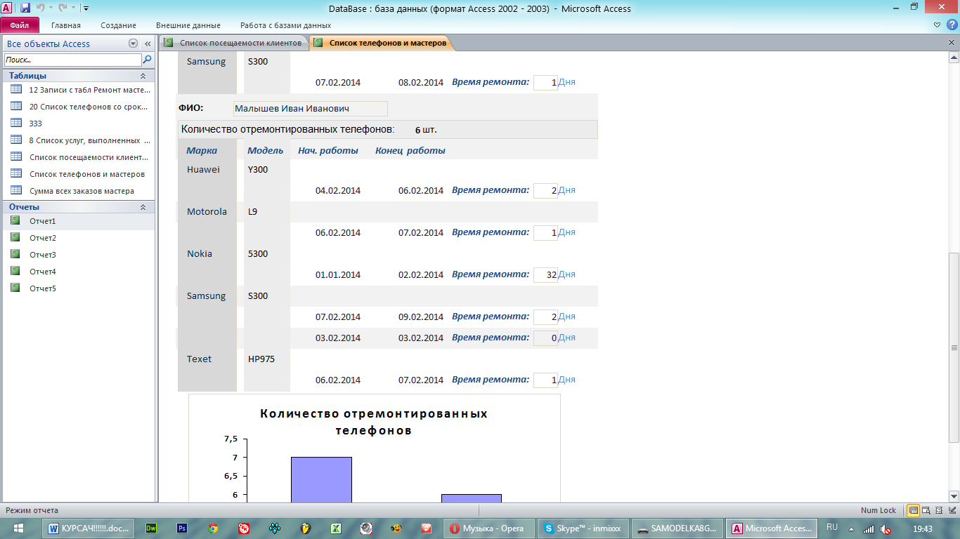Open Excel from taskbar

337,528
